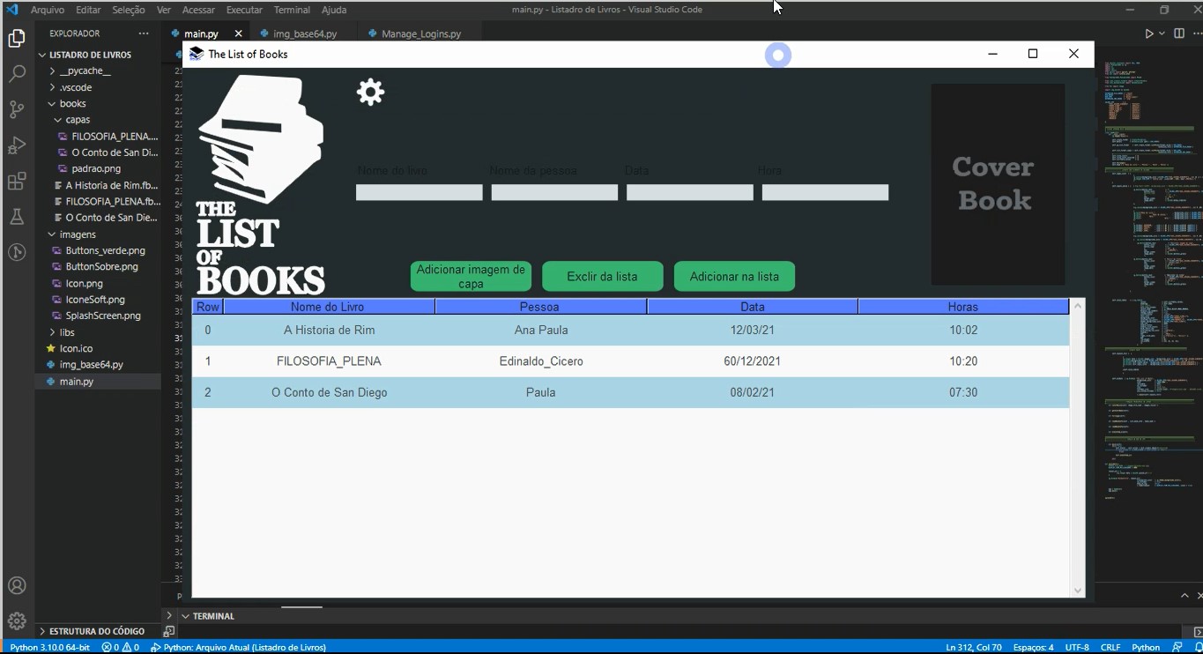Open the Run and Debug activity icon

[17, 145]
